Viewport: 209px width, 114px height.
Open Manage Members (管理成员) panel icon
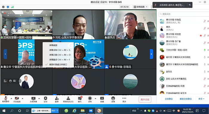coord(68,100)
